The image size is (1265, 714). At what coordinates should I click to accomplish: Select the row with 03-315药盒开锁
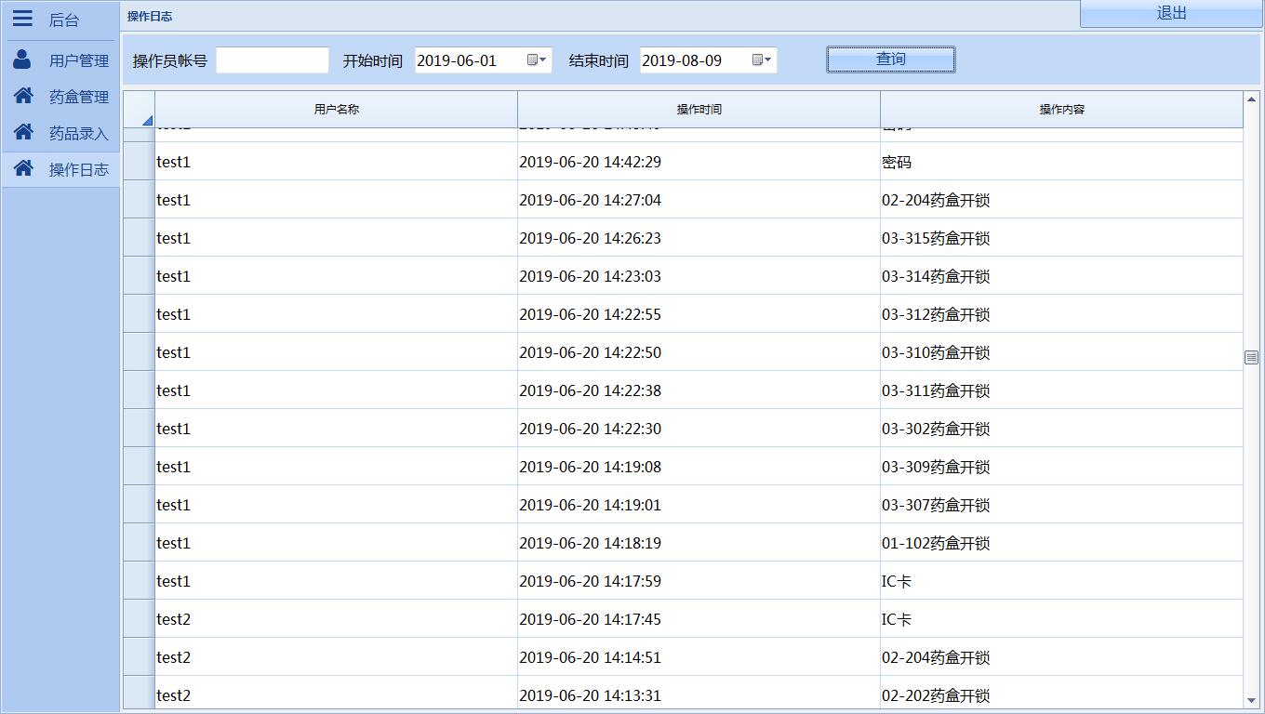click(698, 238)
